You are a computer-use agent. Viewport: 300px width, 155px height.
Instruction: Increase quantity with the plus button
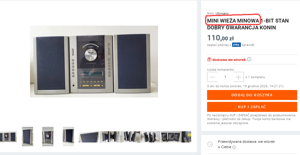238,77
